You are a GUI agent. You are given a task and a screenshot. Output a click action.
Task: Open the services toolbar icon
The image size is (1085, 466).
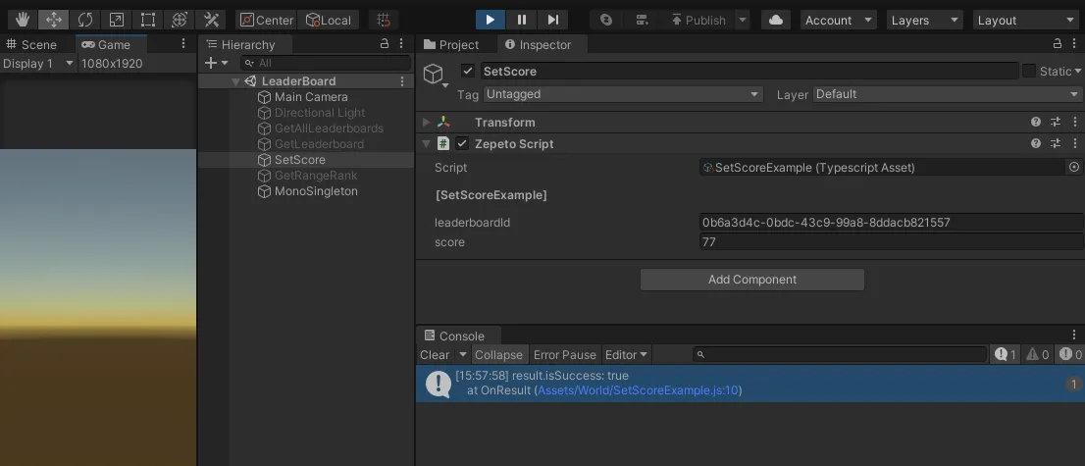point(643,20)
